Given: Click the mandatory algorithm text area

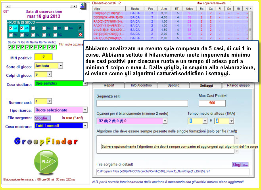Looking at the screenshot, I should (x=165, y=144).
